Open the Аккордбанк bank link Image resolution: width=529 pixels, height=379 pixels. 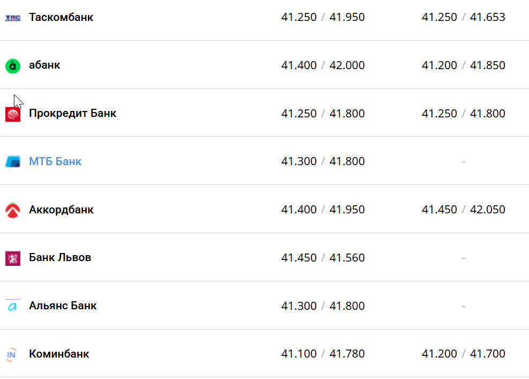click(x=61, y=210)
